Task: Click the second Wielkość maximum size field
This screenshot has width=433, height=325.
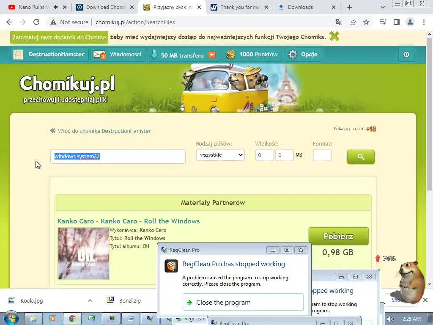Action: (x=284, y=155)
